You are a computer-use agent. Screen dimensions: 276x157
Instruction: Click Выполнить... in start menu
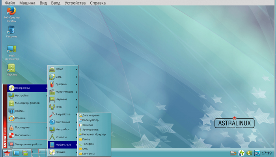tap(28, 135)
